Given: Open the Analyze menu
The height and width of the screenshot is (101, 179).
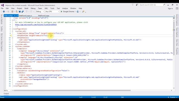Looking at the screenshot, I should pos(65,8).
